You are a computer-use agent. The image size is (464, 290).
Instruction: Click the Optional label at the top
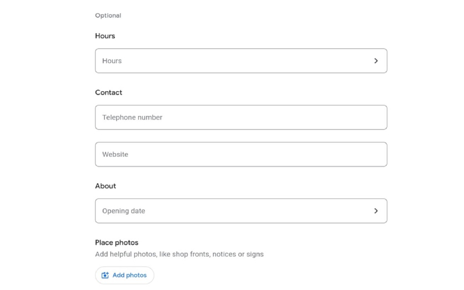(108, 16)
